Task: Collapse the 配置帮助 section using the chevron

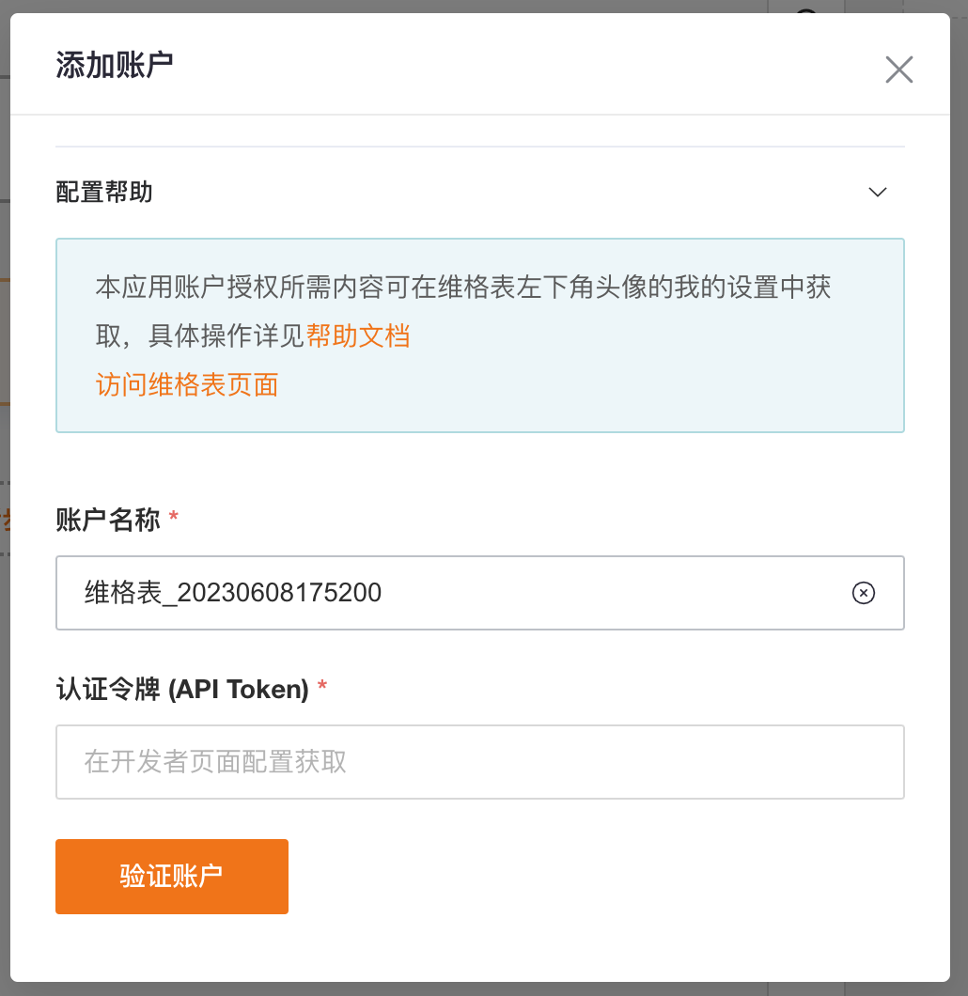Action: click(x=877, y=192)
